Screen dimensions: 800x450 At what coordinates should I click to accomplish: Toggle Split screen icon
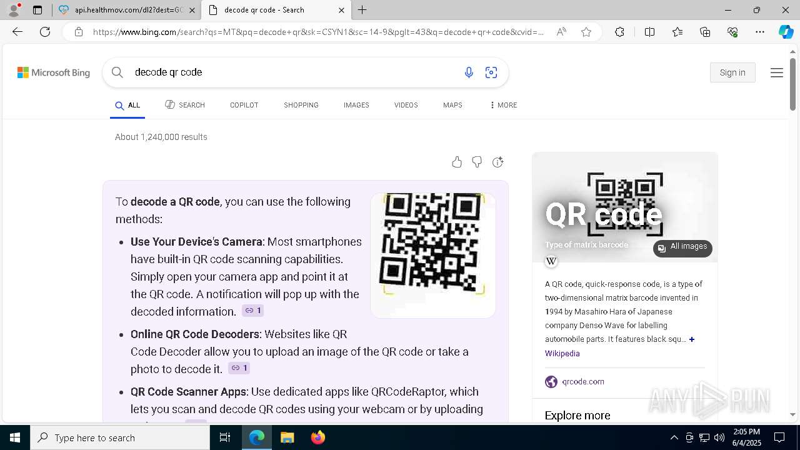649,32
